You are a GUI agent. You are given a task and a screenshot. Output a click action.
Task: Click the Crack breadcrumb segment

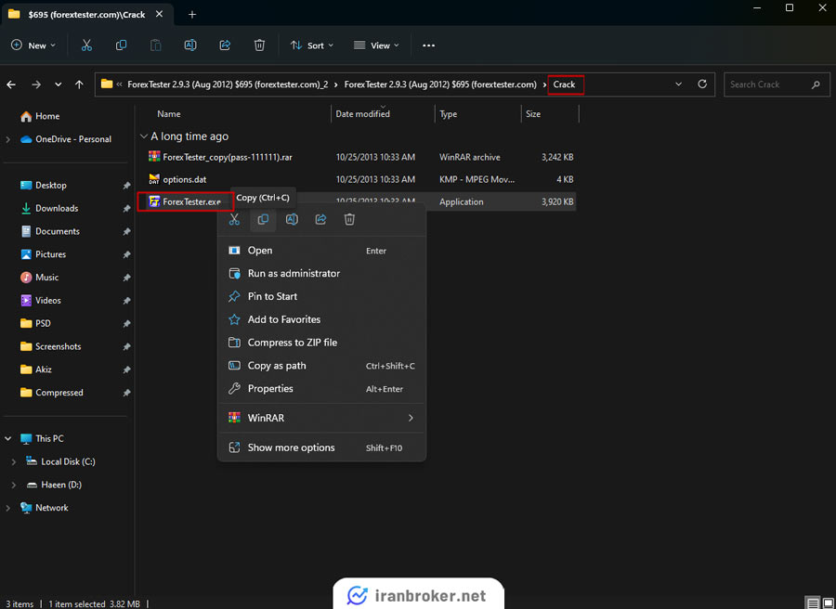click(564, 84)
